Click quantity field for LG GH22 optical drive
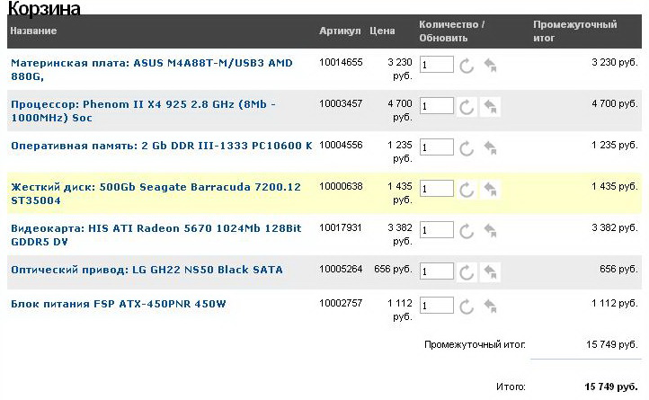649x400 pixels. point(436,271)
